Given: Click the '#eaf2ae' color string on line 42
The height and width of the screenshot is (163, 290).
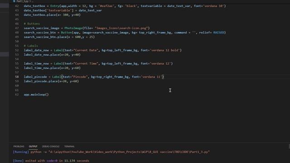Looking at the screenshot, I should (x=106, y=6).
